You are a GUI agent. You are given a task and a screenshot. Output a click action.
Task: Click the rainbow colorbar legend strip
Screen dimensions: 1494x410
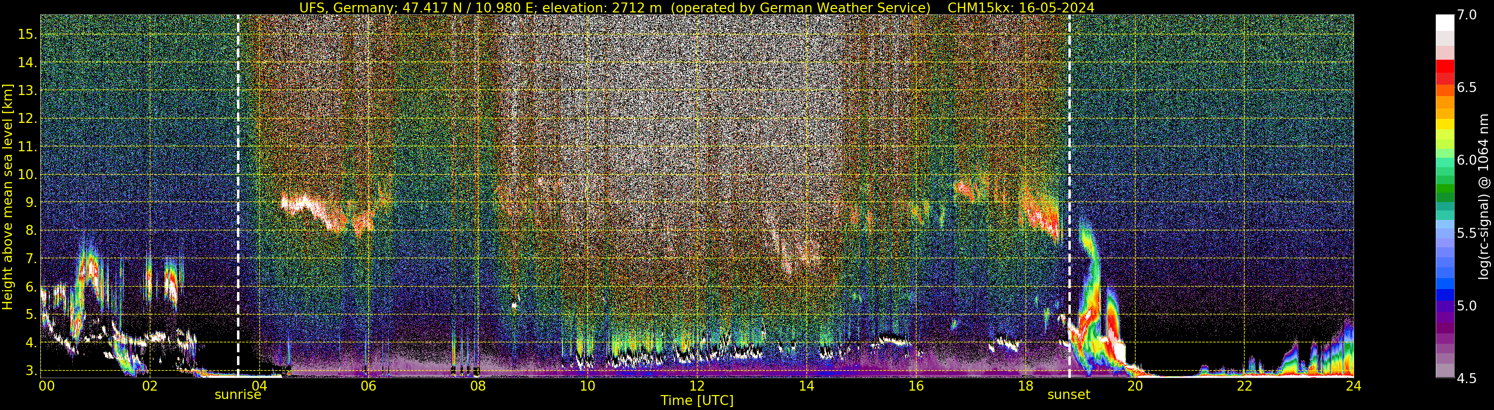(x=1444, y=196)
